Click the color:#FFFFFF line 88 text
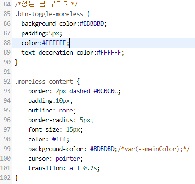Viewport: 195px width, 184px height. tap(46, 43)
